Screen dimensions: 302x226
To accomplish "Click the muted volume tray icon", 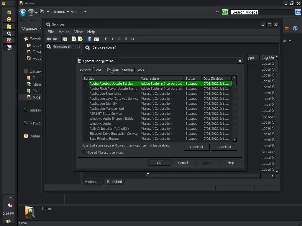I will click(10, 205).
